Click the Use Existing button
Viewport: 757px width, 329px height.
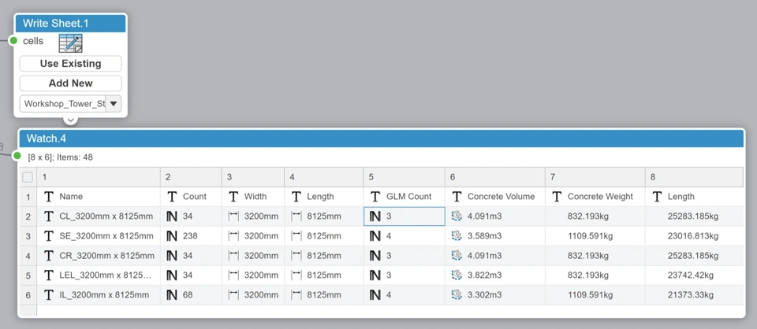click(x=70, y=64)
